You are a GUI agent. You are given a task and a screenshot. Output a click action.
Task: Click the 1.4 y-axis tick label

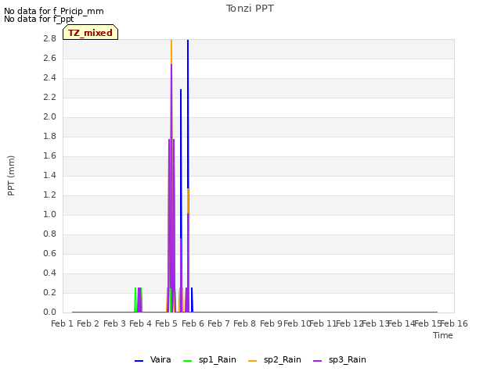pyautogui.click(x=49, y=175)
